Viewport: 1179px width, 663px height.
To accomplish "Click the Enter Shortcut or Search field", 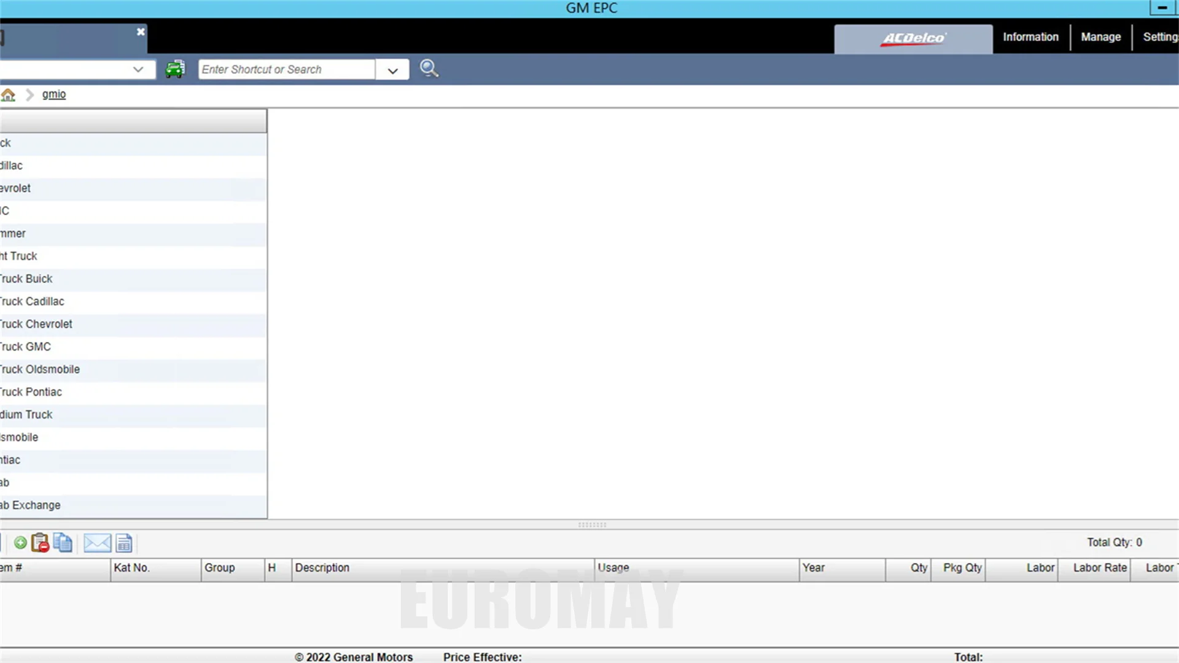I will pos(286,69).
